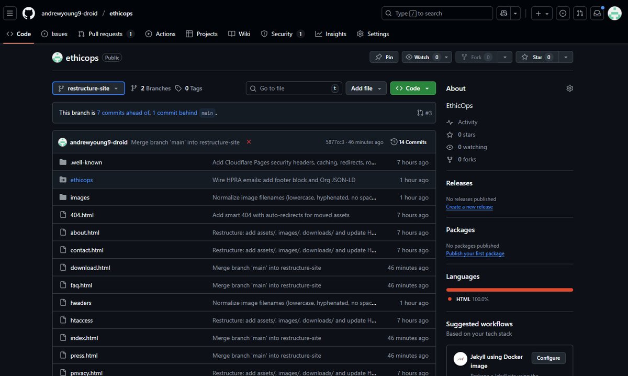
Task: Open the headers file
Action: tap(81, 303)
